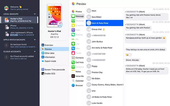Open the Information section

54,57
